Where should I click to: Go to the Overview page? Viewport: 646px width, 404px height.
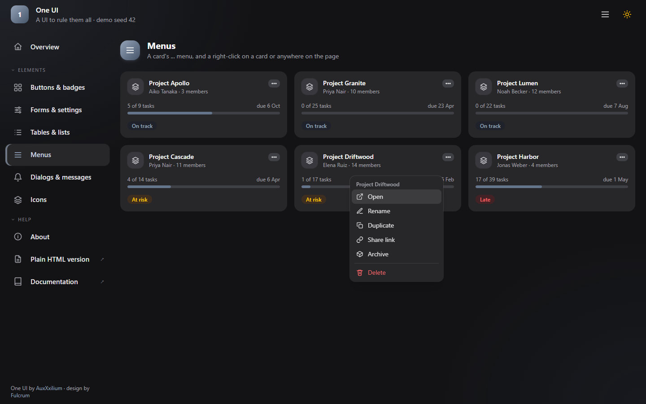57,47
